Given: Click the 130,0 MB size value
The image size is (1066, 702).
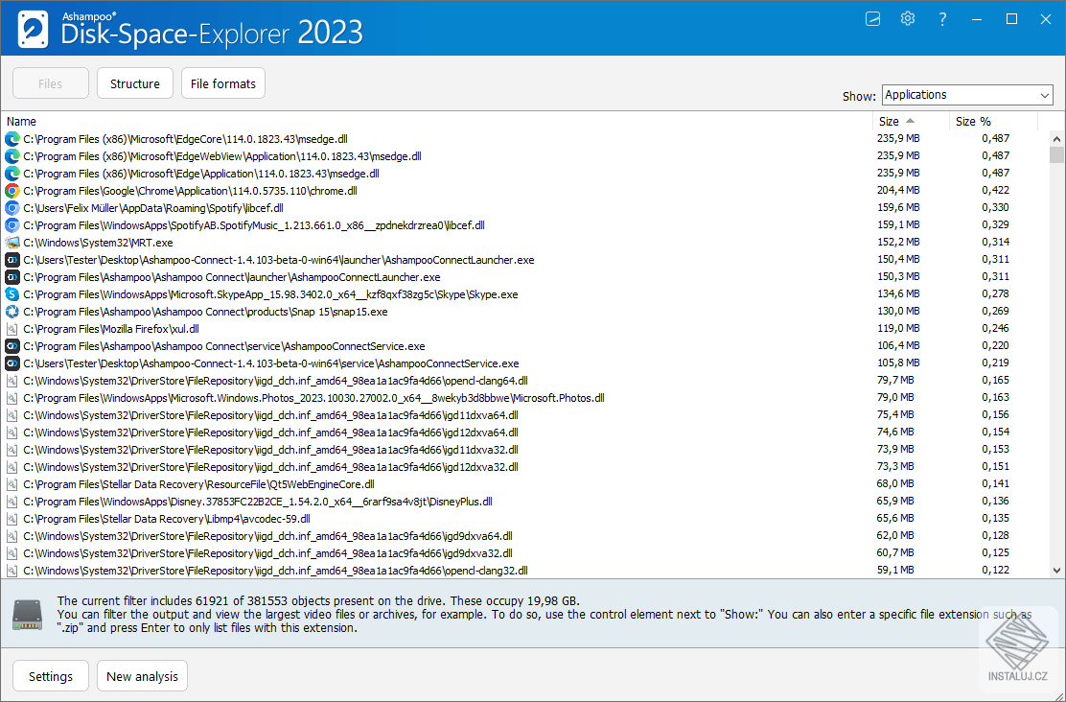Looking at the screenshot, I should point(898,312).
